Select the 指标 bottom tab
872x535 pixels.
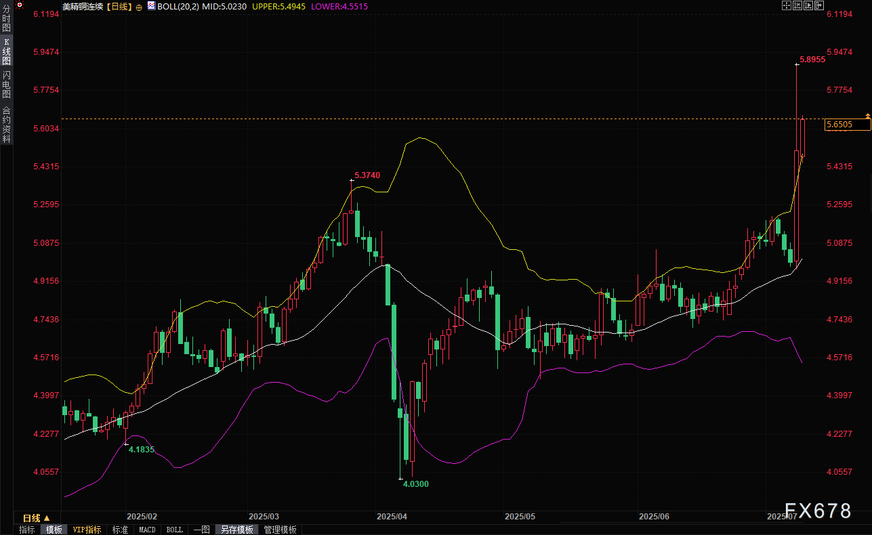[27, 530]
